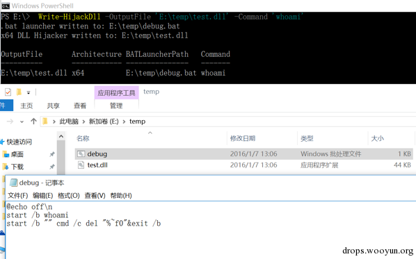Select 桌面 in the navigation pane

coord(17,154)
